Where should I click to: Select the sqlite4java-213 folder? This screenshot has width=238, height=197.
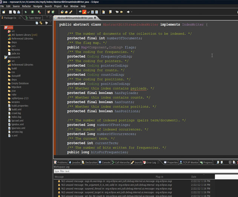click(x=18, y=98)
